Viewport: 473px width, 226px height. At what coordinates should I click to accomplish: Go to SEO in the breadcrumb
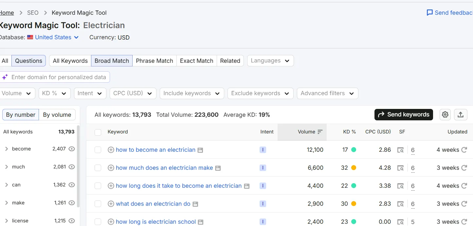click(x=33, y=13)
